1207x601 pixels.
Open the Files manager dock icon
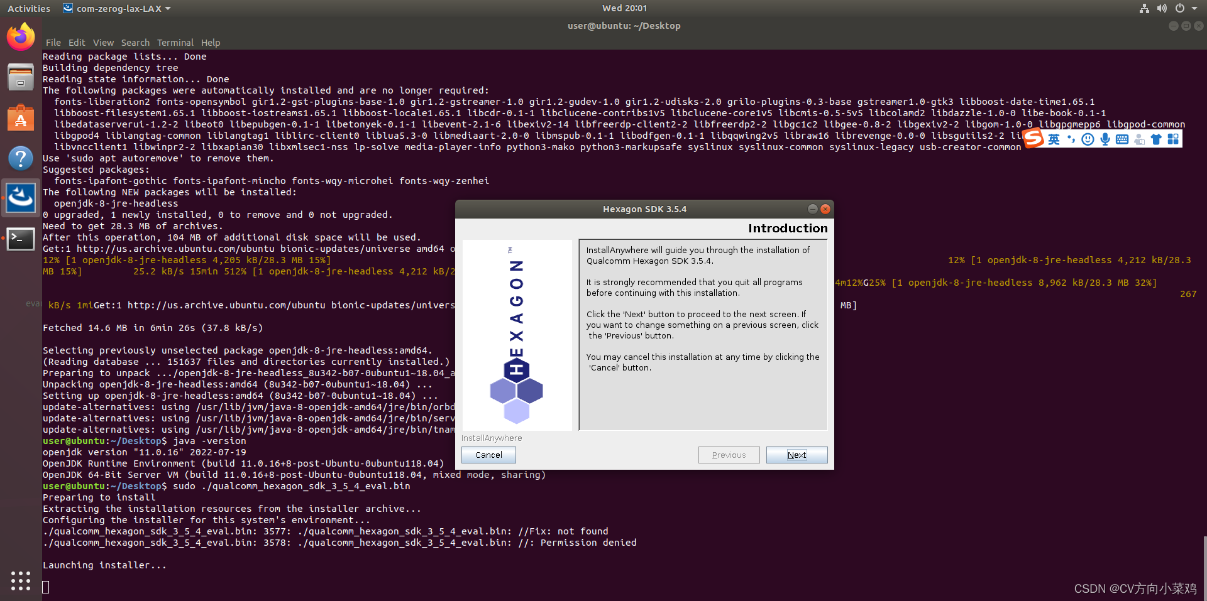point(21,77)
